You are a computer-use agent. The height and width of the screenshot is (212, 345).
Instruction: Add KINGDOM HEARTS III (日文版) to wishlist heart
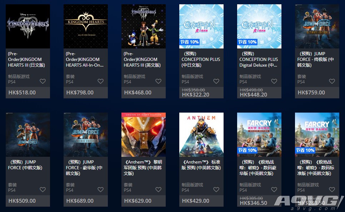[x=43, y=81]
